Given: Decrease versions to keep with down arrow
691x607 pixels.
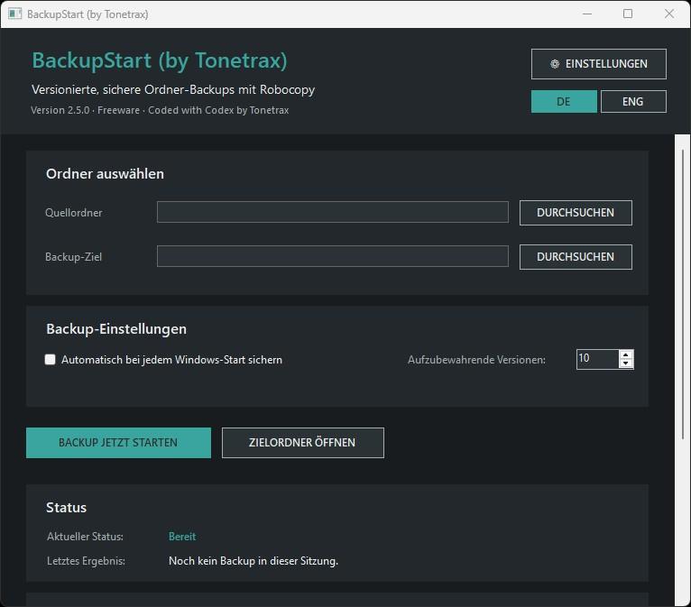Looking at the screenshot, I should coord(626,363).
